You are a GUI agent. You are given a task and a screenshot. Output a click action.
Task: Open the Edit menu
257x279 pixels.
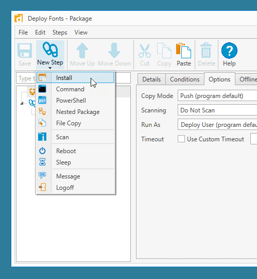tap(40, 32)
